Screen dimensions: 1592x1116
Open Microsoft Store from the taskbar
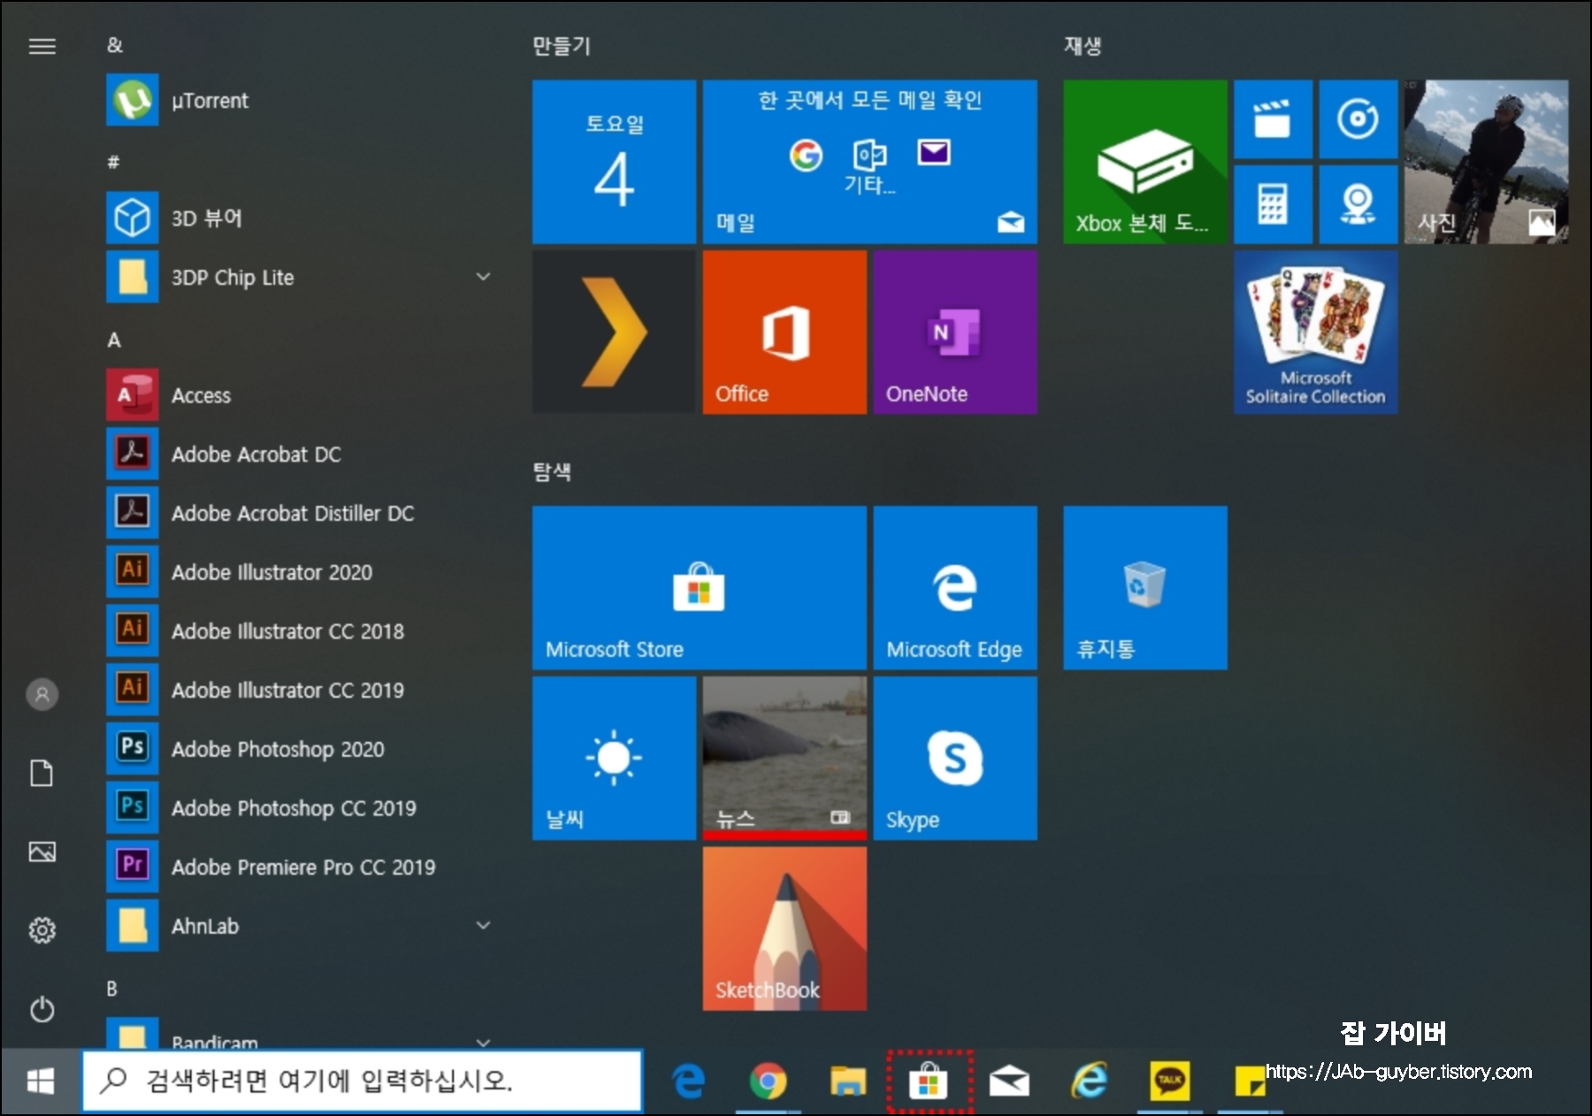(x=929, y=1081)
